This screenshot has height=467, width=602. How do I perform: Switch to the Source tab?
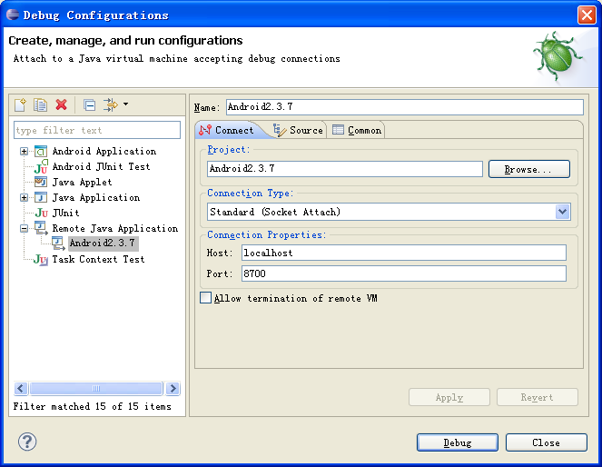(x=299, y=130)
